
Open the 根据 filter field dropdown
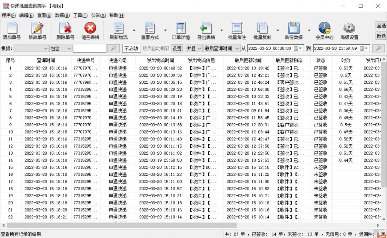click(31, 48)
